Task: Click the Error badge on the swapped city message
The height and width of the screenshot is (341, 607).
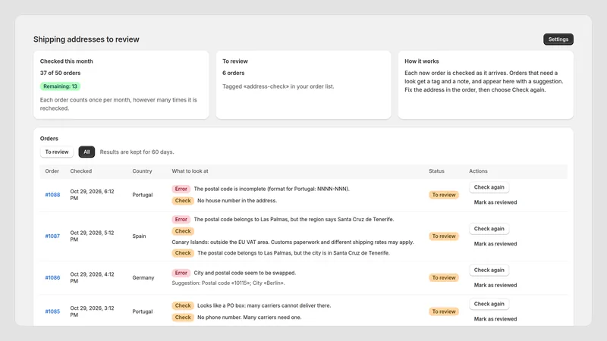Action: click(181, 273)
